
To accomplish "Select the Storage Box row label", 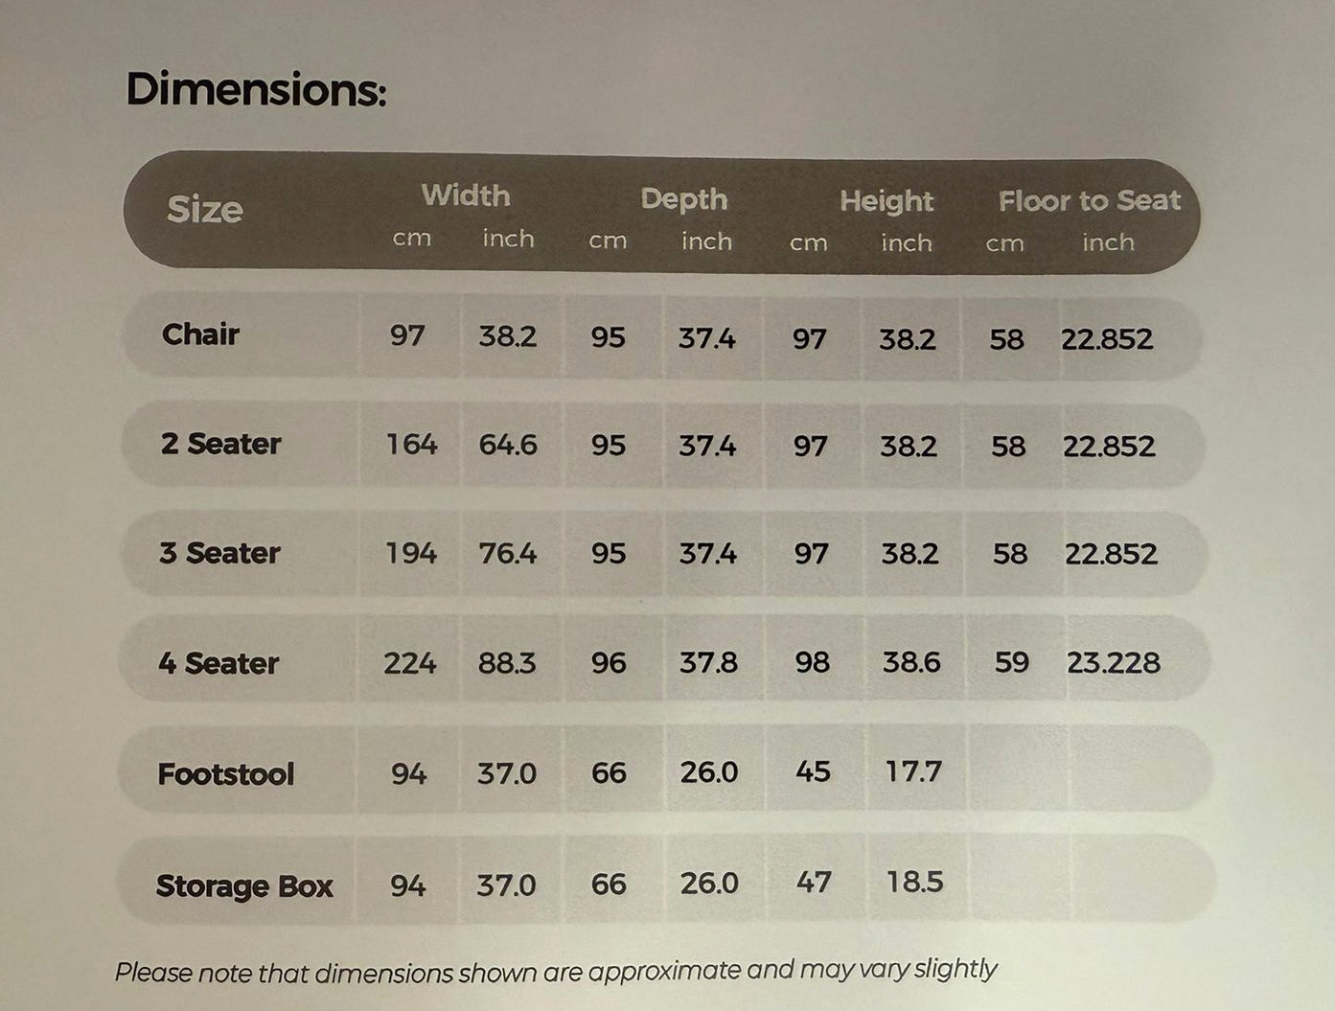I will (x=244, y=885).
